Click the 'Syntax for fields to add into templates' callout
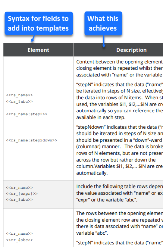 [39, 23]
